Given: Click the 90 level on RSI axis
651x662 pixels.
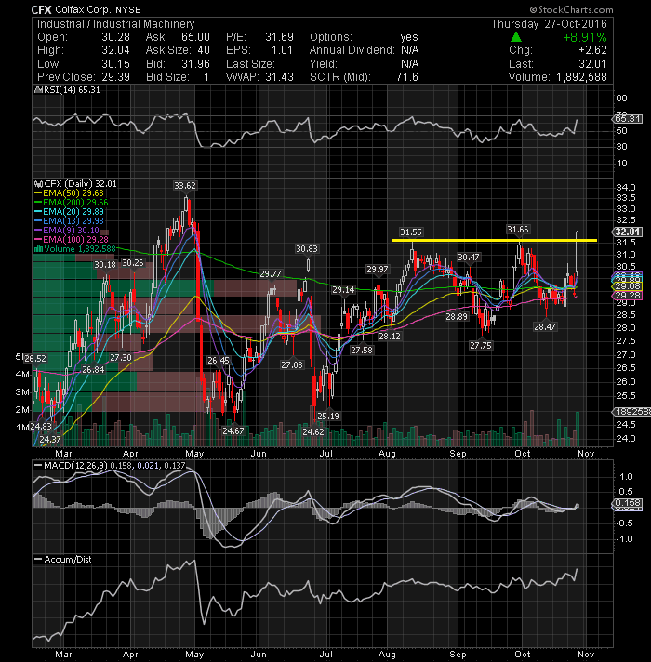Looking at the screenshot, I should (x=621, y=99).
